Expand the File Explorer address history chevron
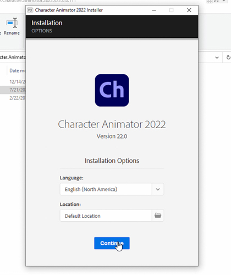231x275 pixels. pos(217,57)
